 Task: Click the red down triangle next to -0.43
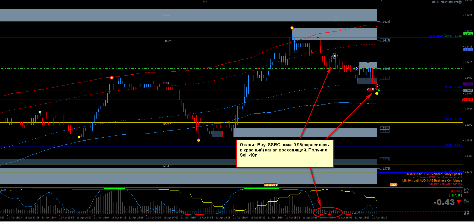click(x=459, y=202)
